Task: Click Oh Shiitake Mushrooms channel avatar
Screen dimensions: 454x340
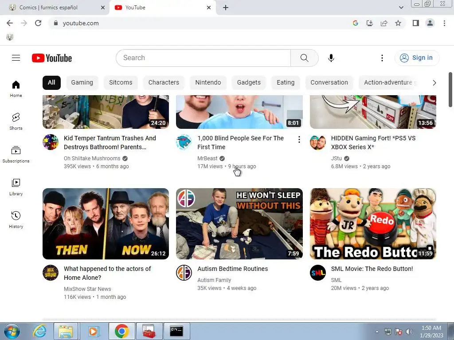Action: point(51,142)
